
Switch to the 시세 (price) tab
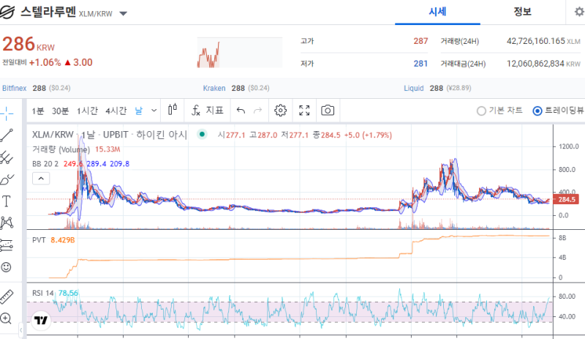(437, 12)
